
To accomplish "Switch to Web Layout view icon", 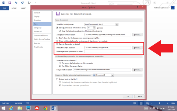I will coord(147,103).
